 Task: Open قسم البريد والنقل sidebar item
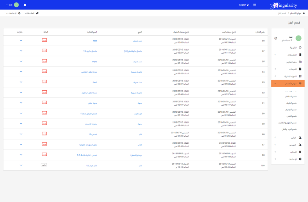coord(289,129)
